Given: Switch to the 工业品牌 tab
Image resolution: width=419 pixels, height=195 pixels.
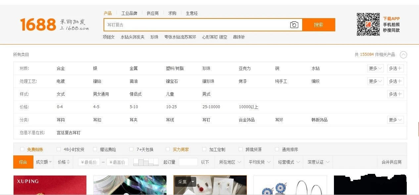Looking at the screenshot, I should coord(129,13).
